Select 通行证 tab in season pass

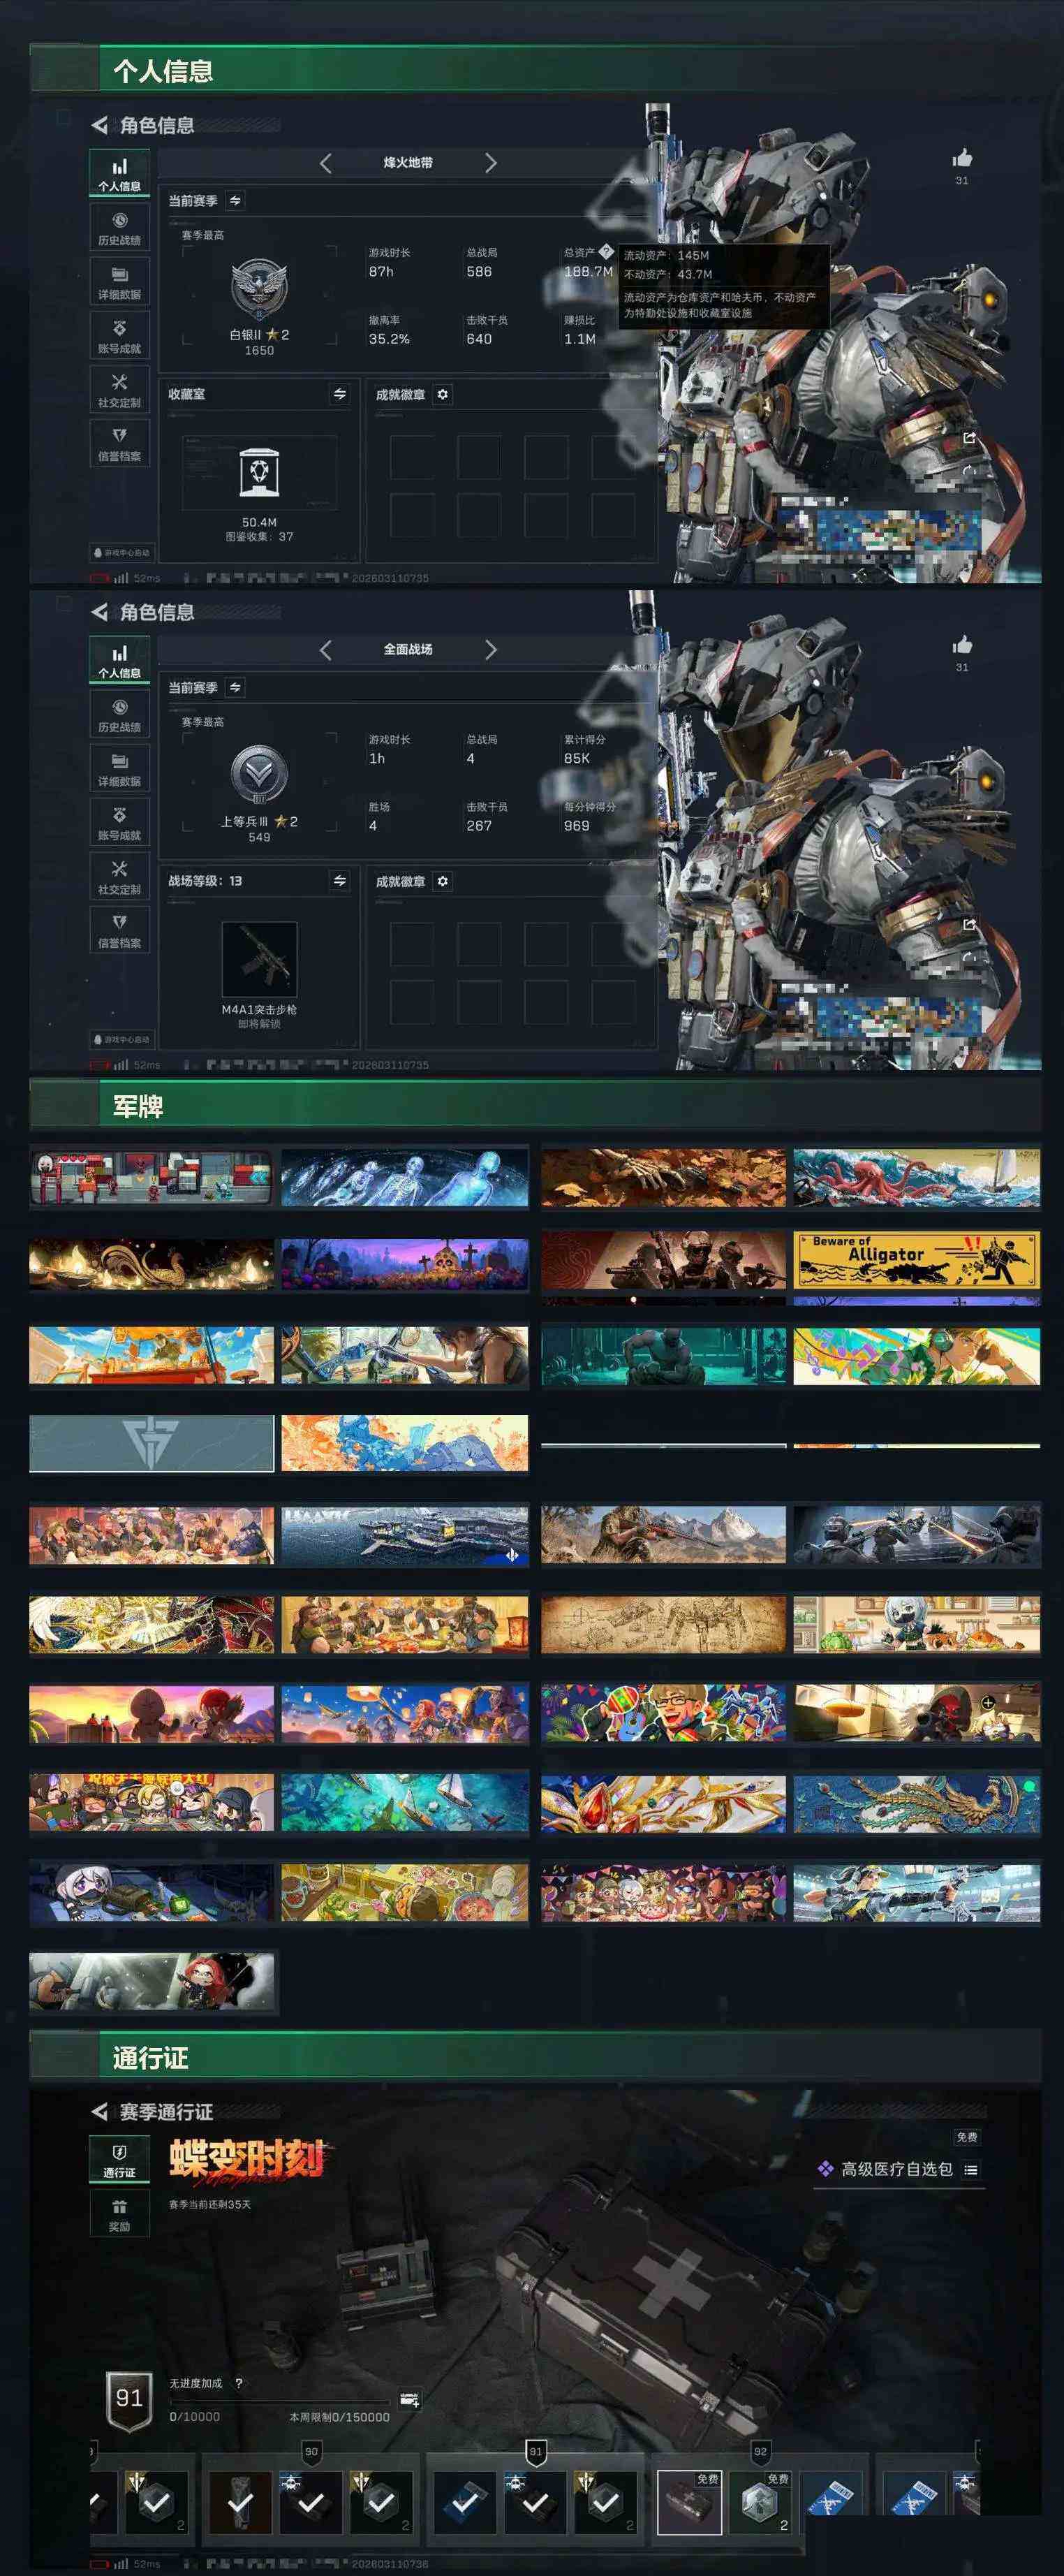point(119,2160)
